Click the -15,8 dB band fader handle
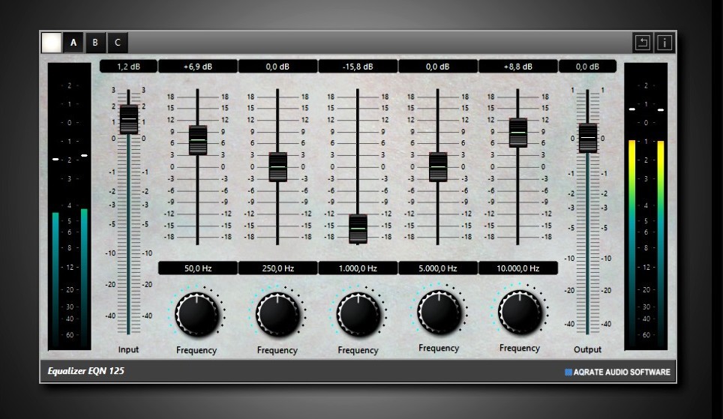Viewport: 723px width, 419px height. point(358,228)
